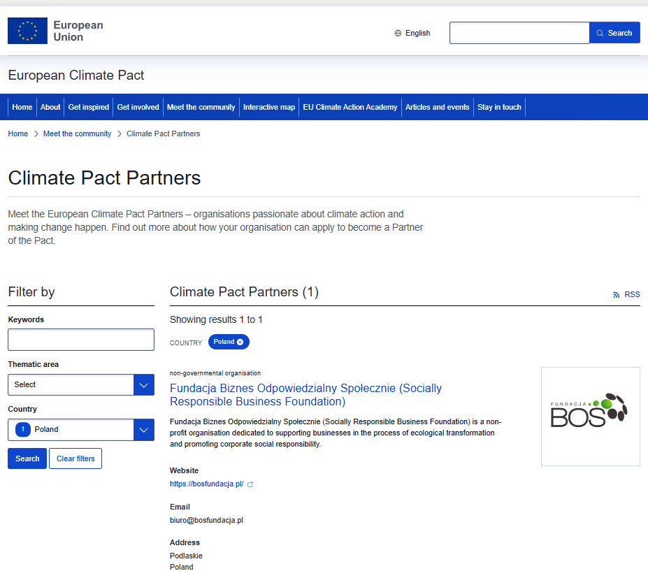Click the top site Search button
Viewport: 648px width, 578px height.
click(614, 33)
